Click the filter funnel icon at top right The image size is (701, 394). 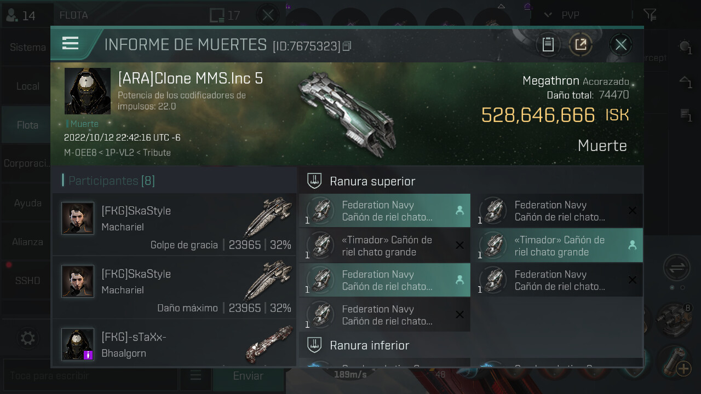[650, 15]
